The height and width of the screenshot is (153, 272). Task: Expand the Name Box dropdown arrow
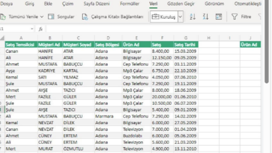32,29
